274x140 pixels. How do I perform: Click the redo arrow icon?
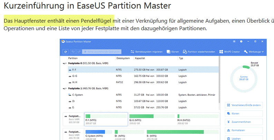[x=79, y=52]
